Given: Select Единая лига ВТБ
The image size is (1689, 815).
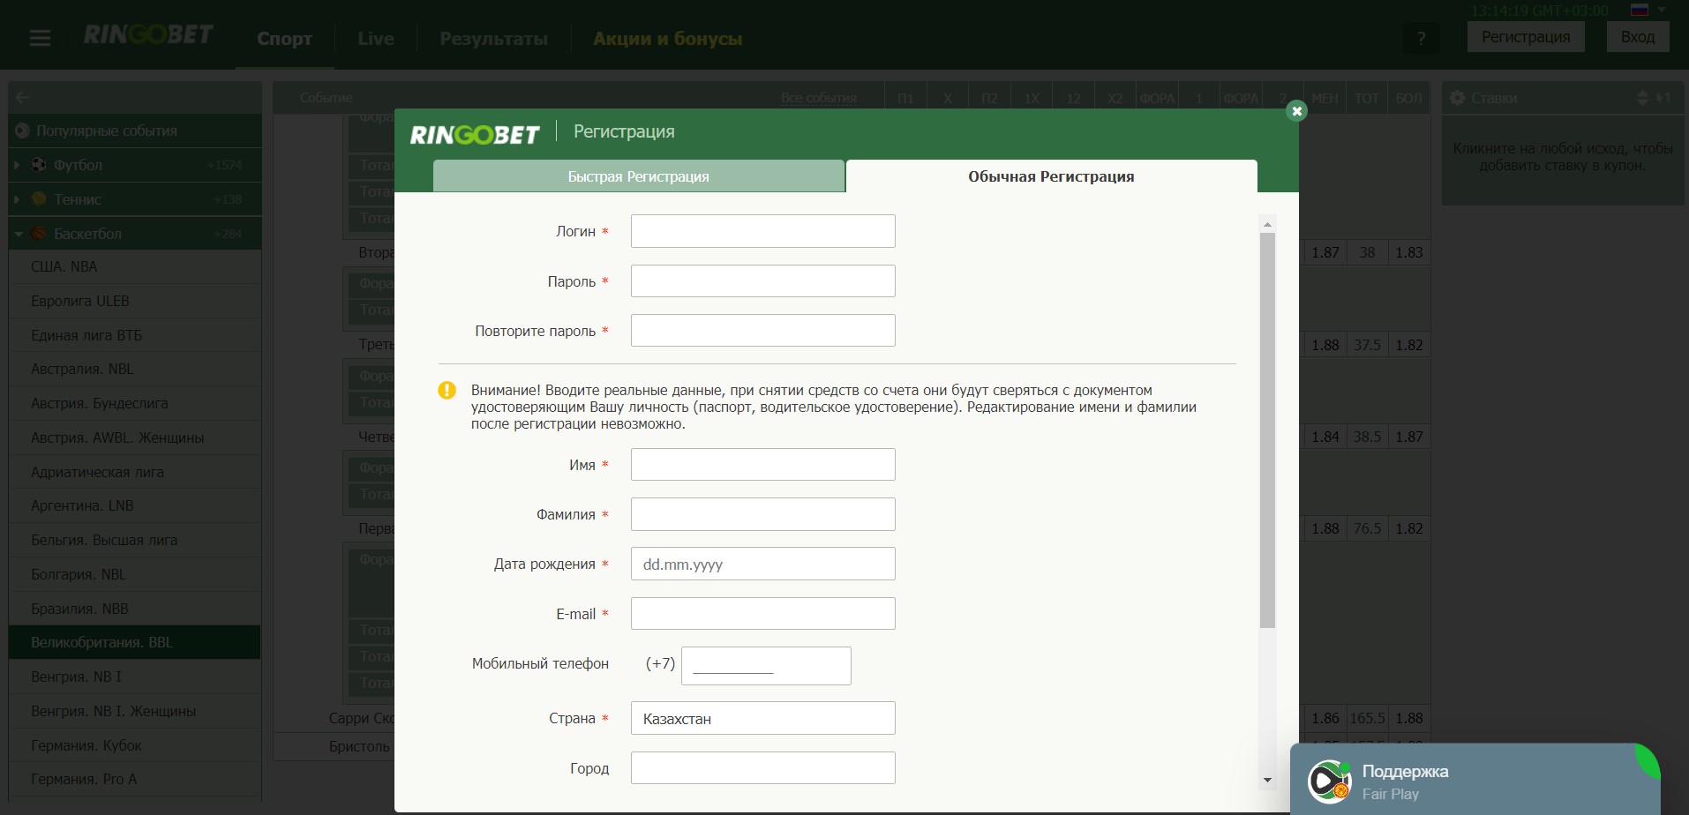Looking at the screenshot, I should [135, 335].
